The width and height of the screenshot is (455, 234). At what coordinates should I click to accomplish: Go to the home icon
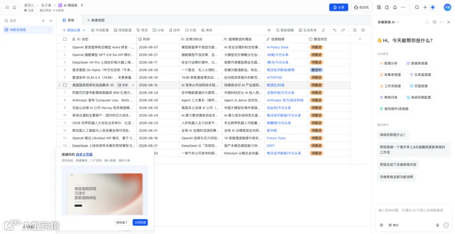pyautogui.click(x=15, y=7)
